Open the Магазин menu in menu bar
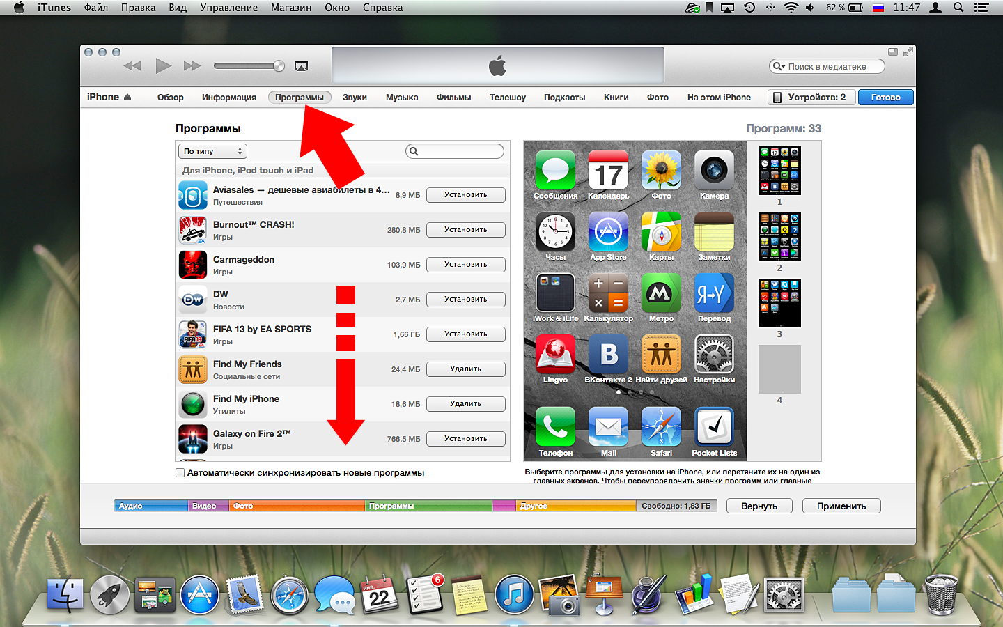1003x627 pixels. 291,8
